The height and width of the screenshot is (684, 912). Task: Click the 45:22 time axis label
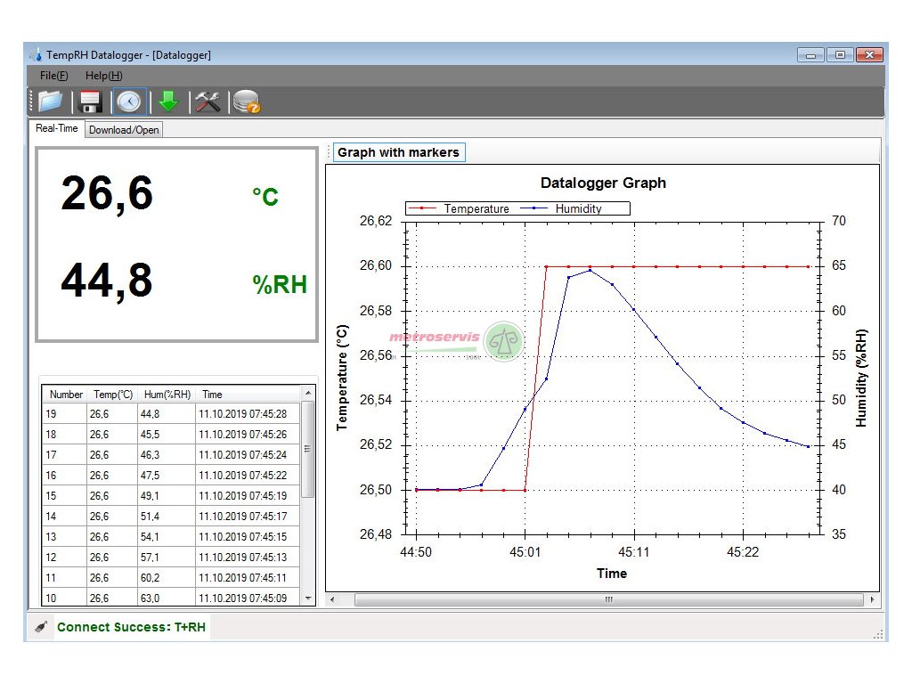click(743, 552)
